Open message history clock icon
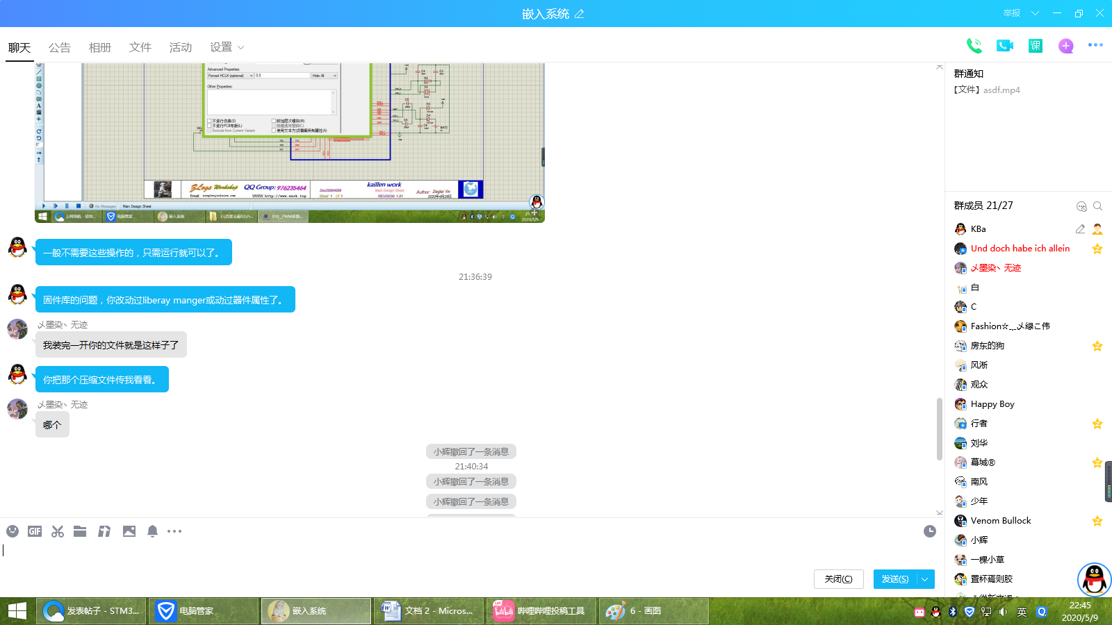The height and width of the screenshot is (625, 1112). 930,531
